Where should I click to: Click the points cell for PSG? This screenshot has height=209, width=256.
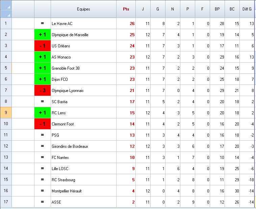(126, 135)
